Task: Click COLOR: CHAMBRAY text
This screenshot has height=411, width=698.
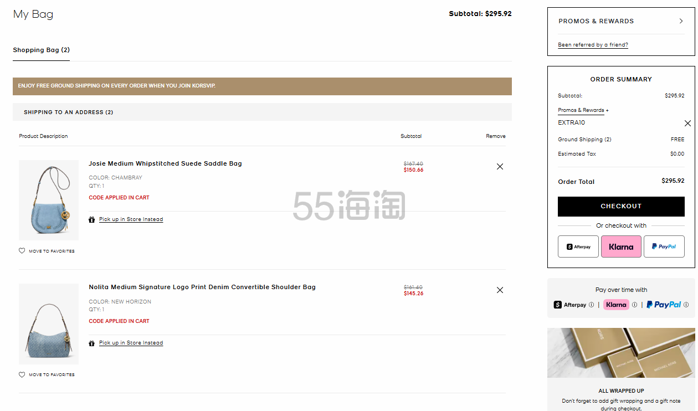Action: 115,178
